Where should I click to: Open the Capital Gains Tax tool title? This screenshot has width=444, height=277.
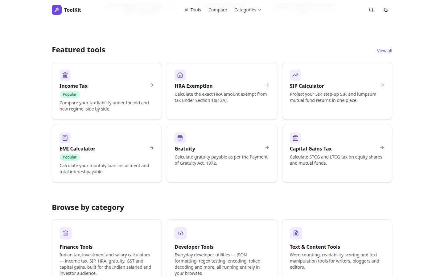[x=311, y=149]
